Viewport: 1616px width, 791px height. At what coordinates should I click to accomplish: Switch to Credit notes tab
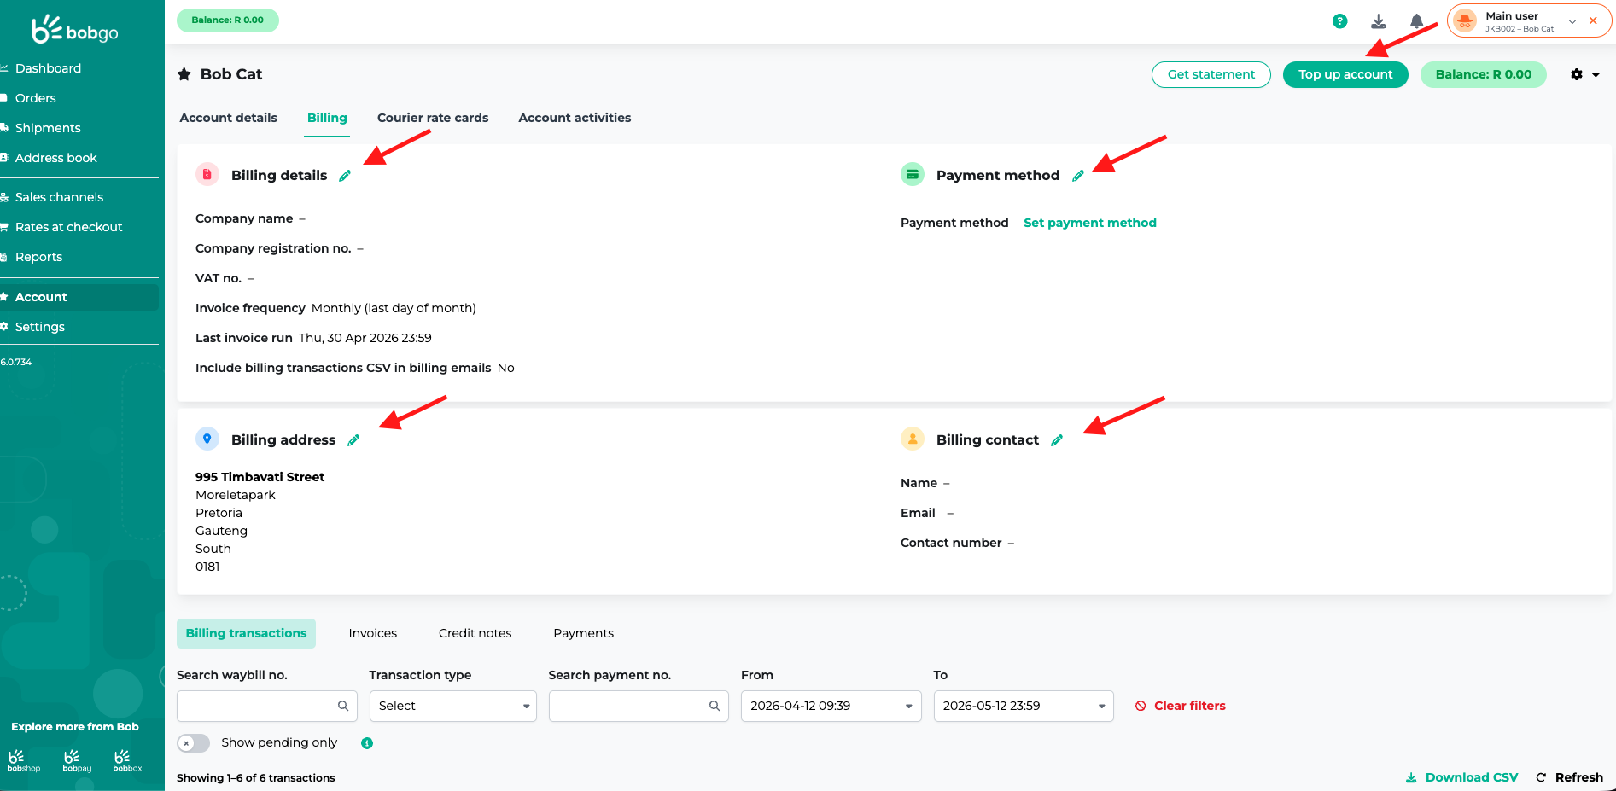tap(475, 633)
